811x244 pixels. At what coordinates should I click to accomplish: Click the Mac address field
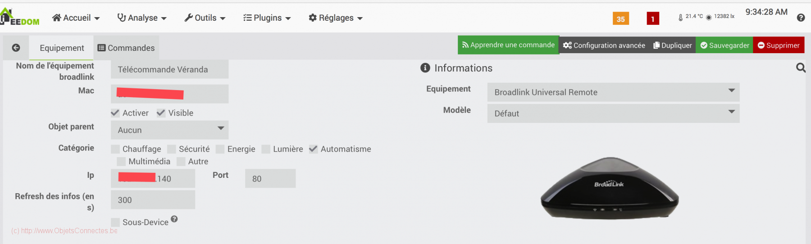tap(169, 94)
